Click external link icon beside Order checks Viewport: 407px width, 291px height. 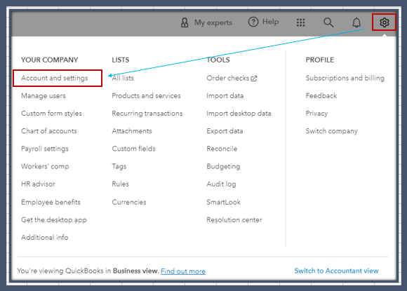[x=254, y=79]
